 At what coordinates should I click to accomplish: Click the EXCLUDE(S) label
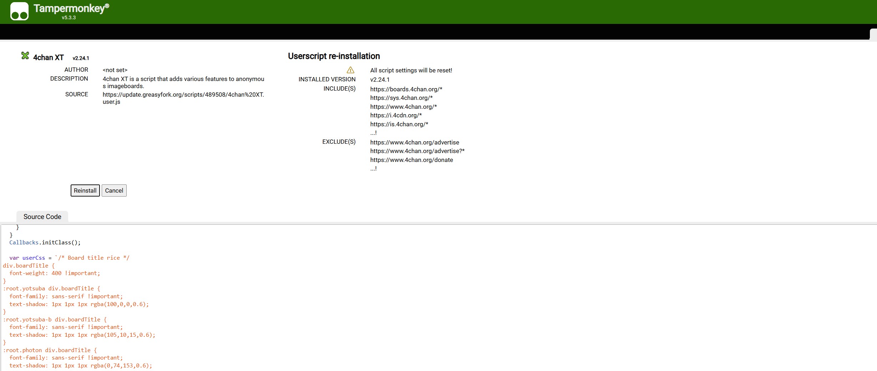point(339,142)
